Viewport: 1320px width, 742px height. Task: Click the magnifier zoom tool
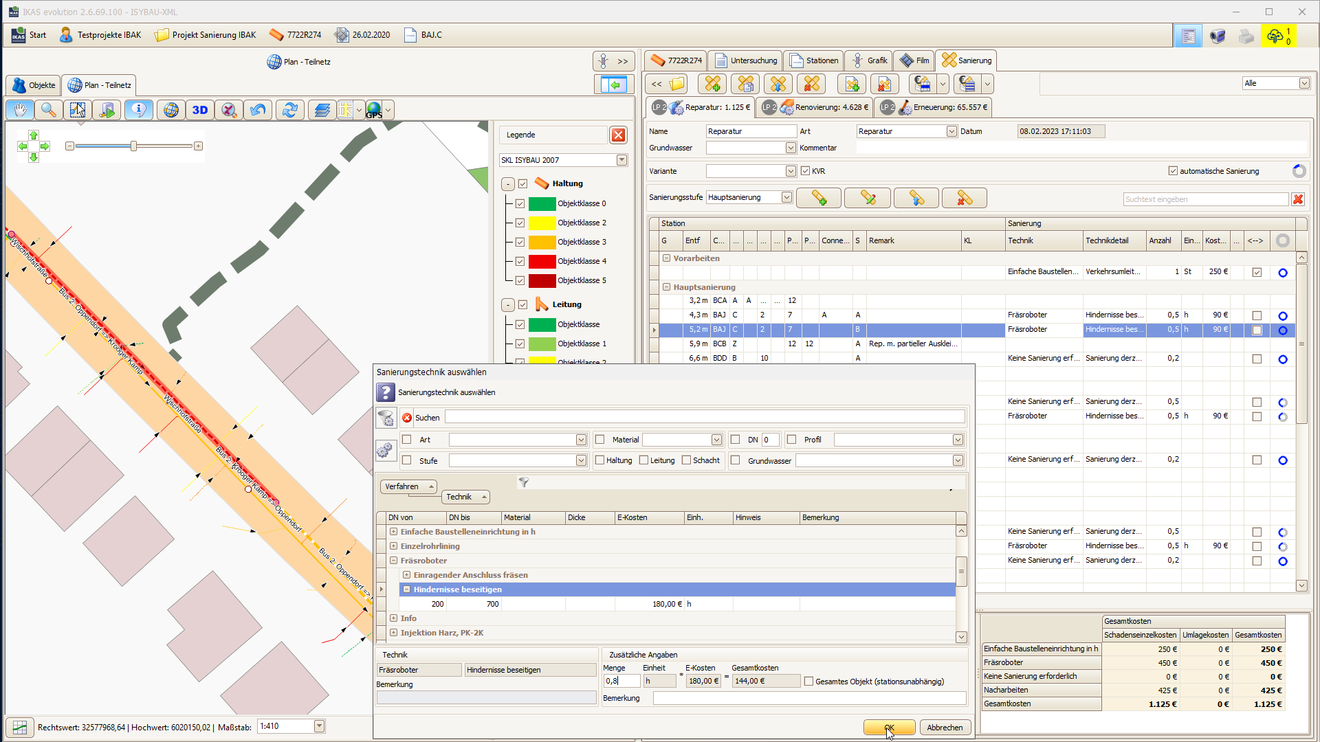(48, 110)
